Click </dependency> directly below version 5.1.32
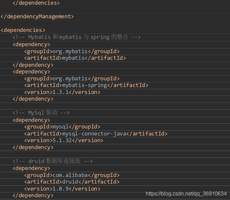Image resolution: width=230 pixels, height=200 pixels. (33, 147)
